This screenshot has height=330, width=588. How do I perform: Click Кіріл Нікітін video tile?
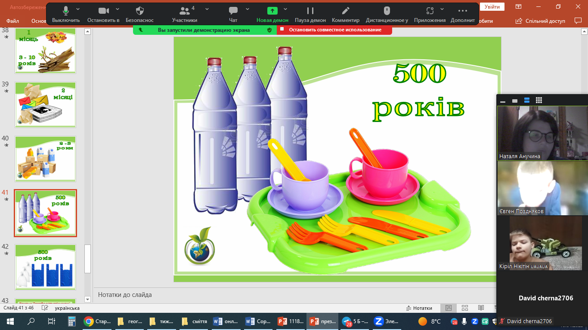[542, 243]
